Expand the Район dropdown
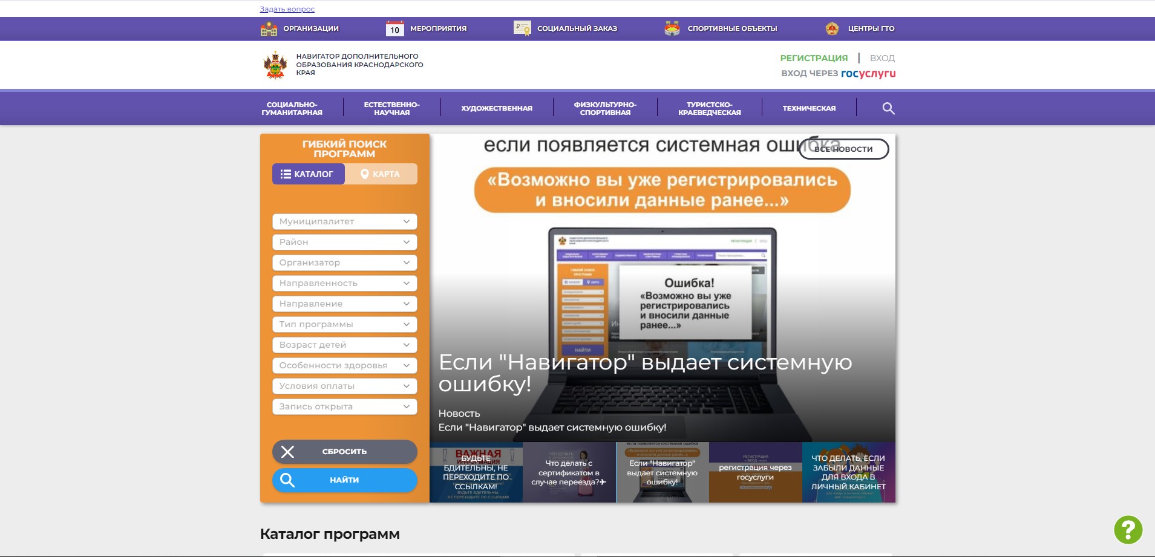1155x557 pixels. tap(345, 242)
